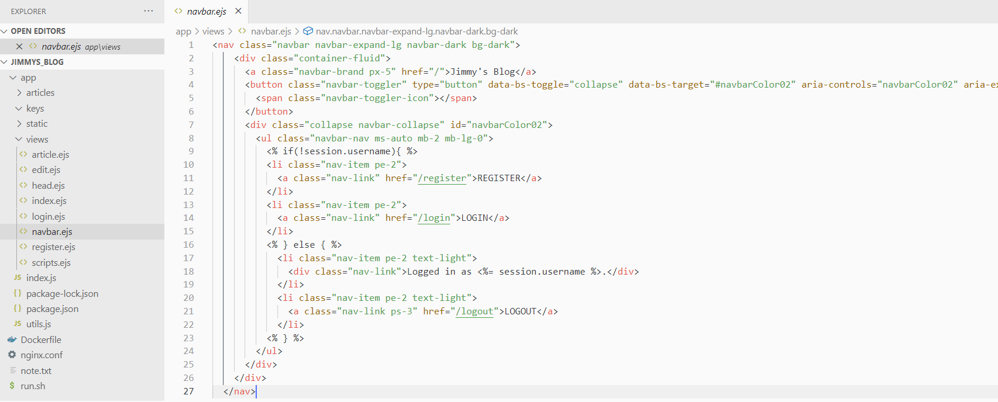Click the nginx.conf gear icon
998x402 pixels.
click(x=12, y=355)
